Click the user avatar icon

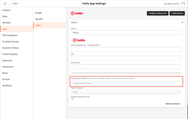tap(183, 4)
